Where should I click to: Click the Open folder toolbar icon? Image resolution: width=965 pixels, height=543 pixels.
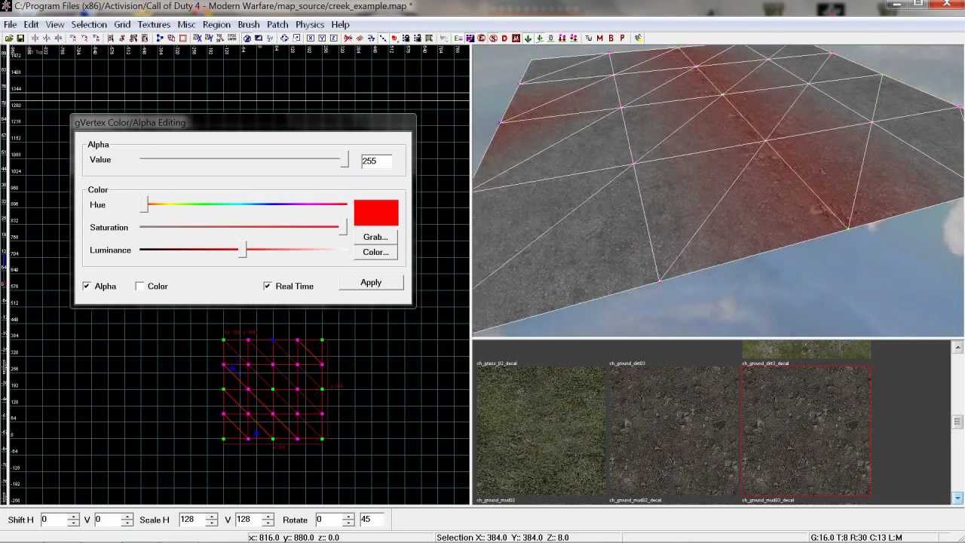(9, 38)
